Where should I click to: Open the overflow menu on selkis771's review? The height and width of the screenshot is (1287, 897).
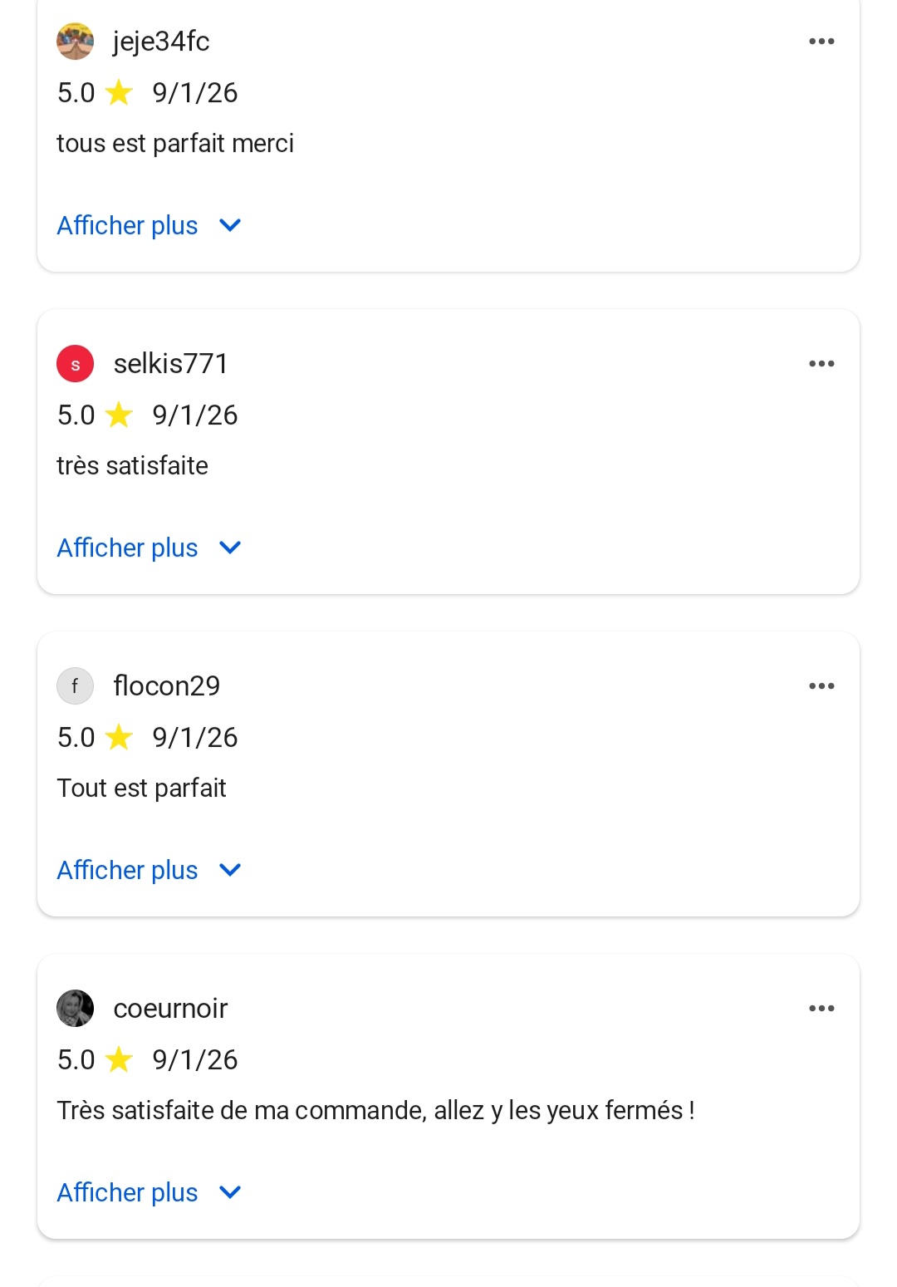point(821,363)
